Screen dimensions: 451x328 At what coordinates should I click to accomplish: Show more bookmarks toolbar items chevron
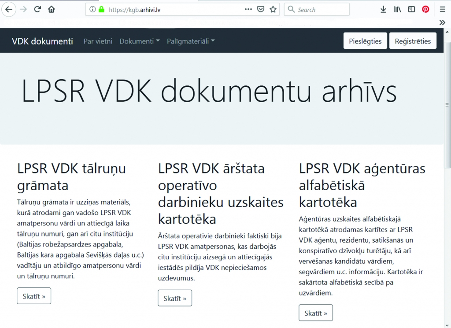pos(442,22)
